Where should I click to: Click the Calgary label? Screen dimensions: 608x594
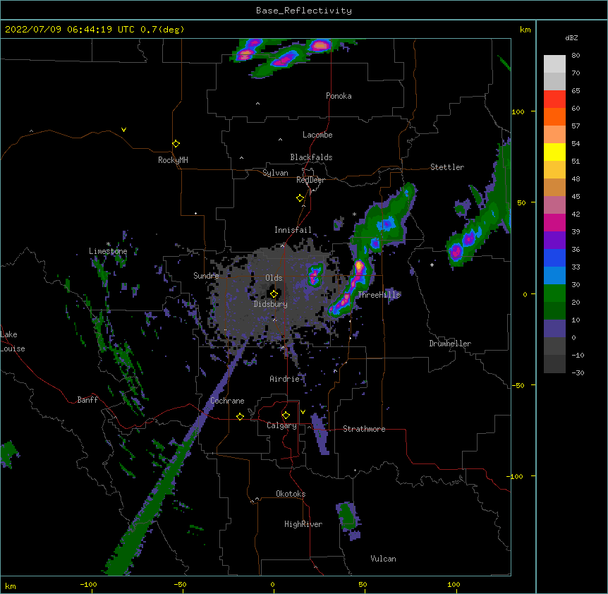click(x=281, y=425)
